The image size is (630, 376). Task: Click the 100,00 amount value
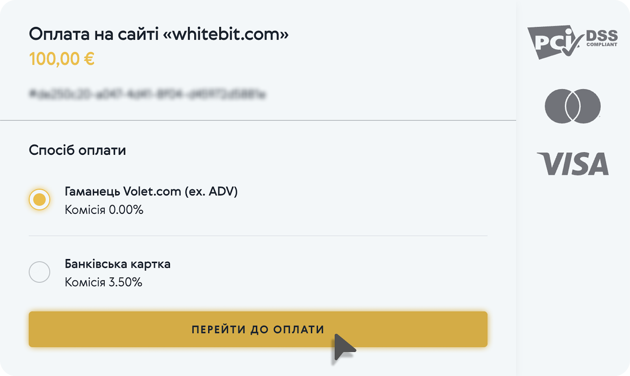point(54,59)
